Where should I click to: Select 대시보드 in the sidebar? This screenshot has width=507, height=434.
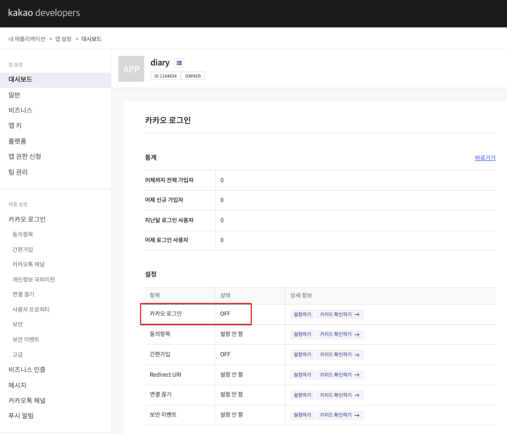(56, 80)
